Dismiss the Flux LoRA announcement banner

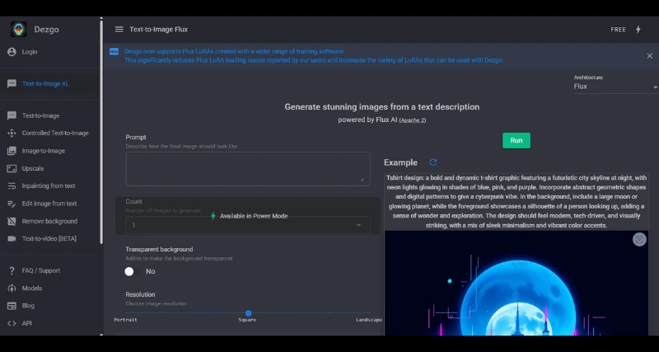(x=650, y=56)
